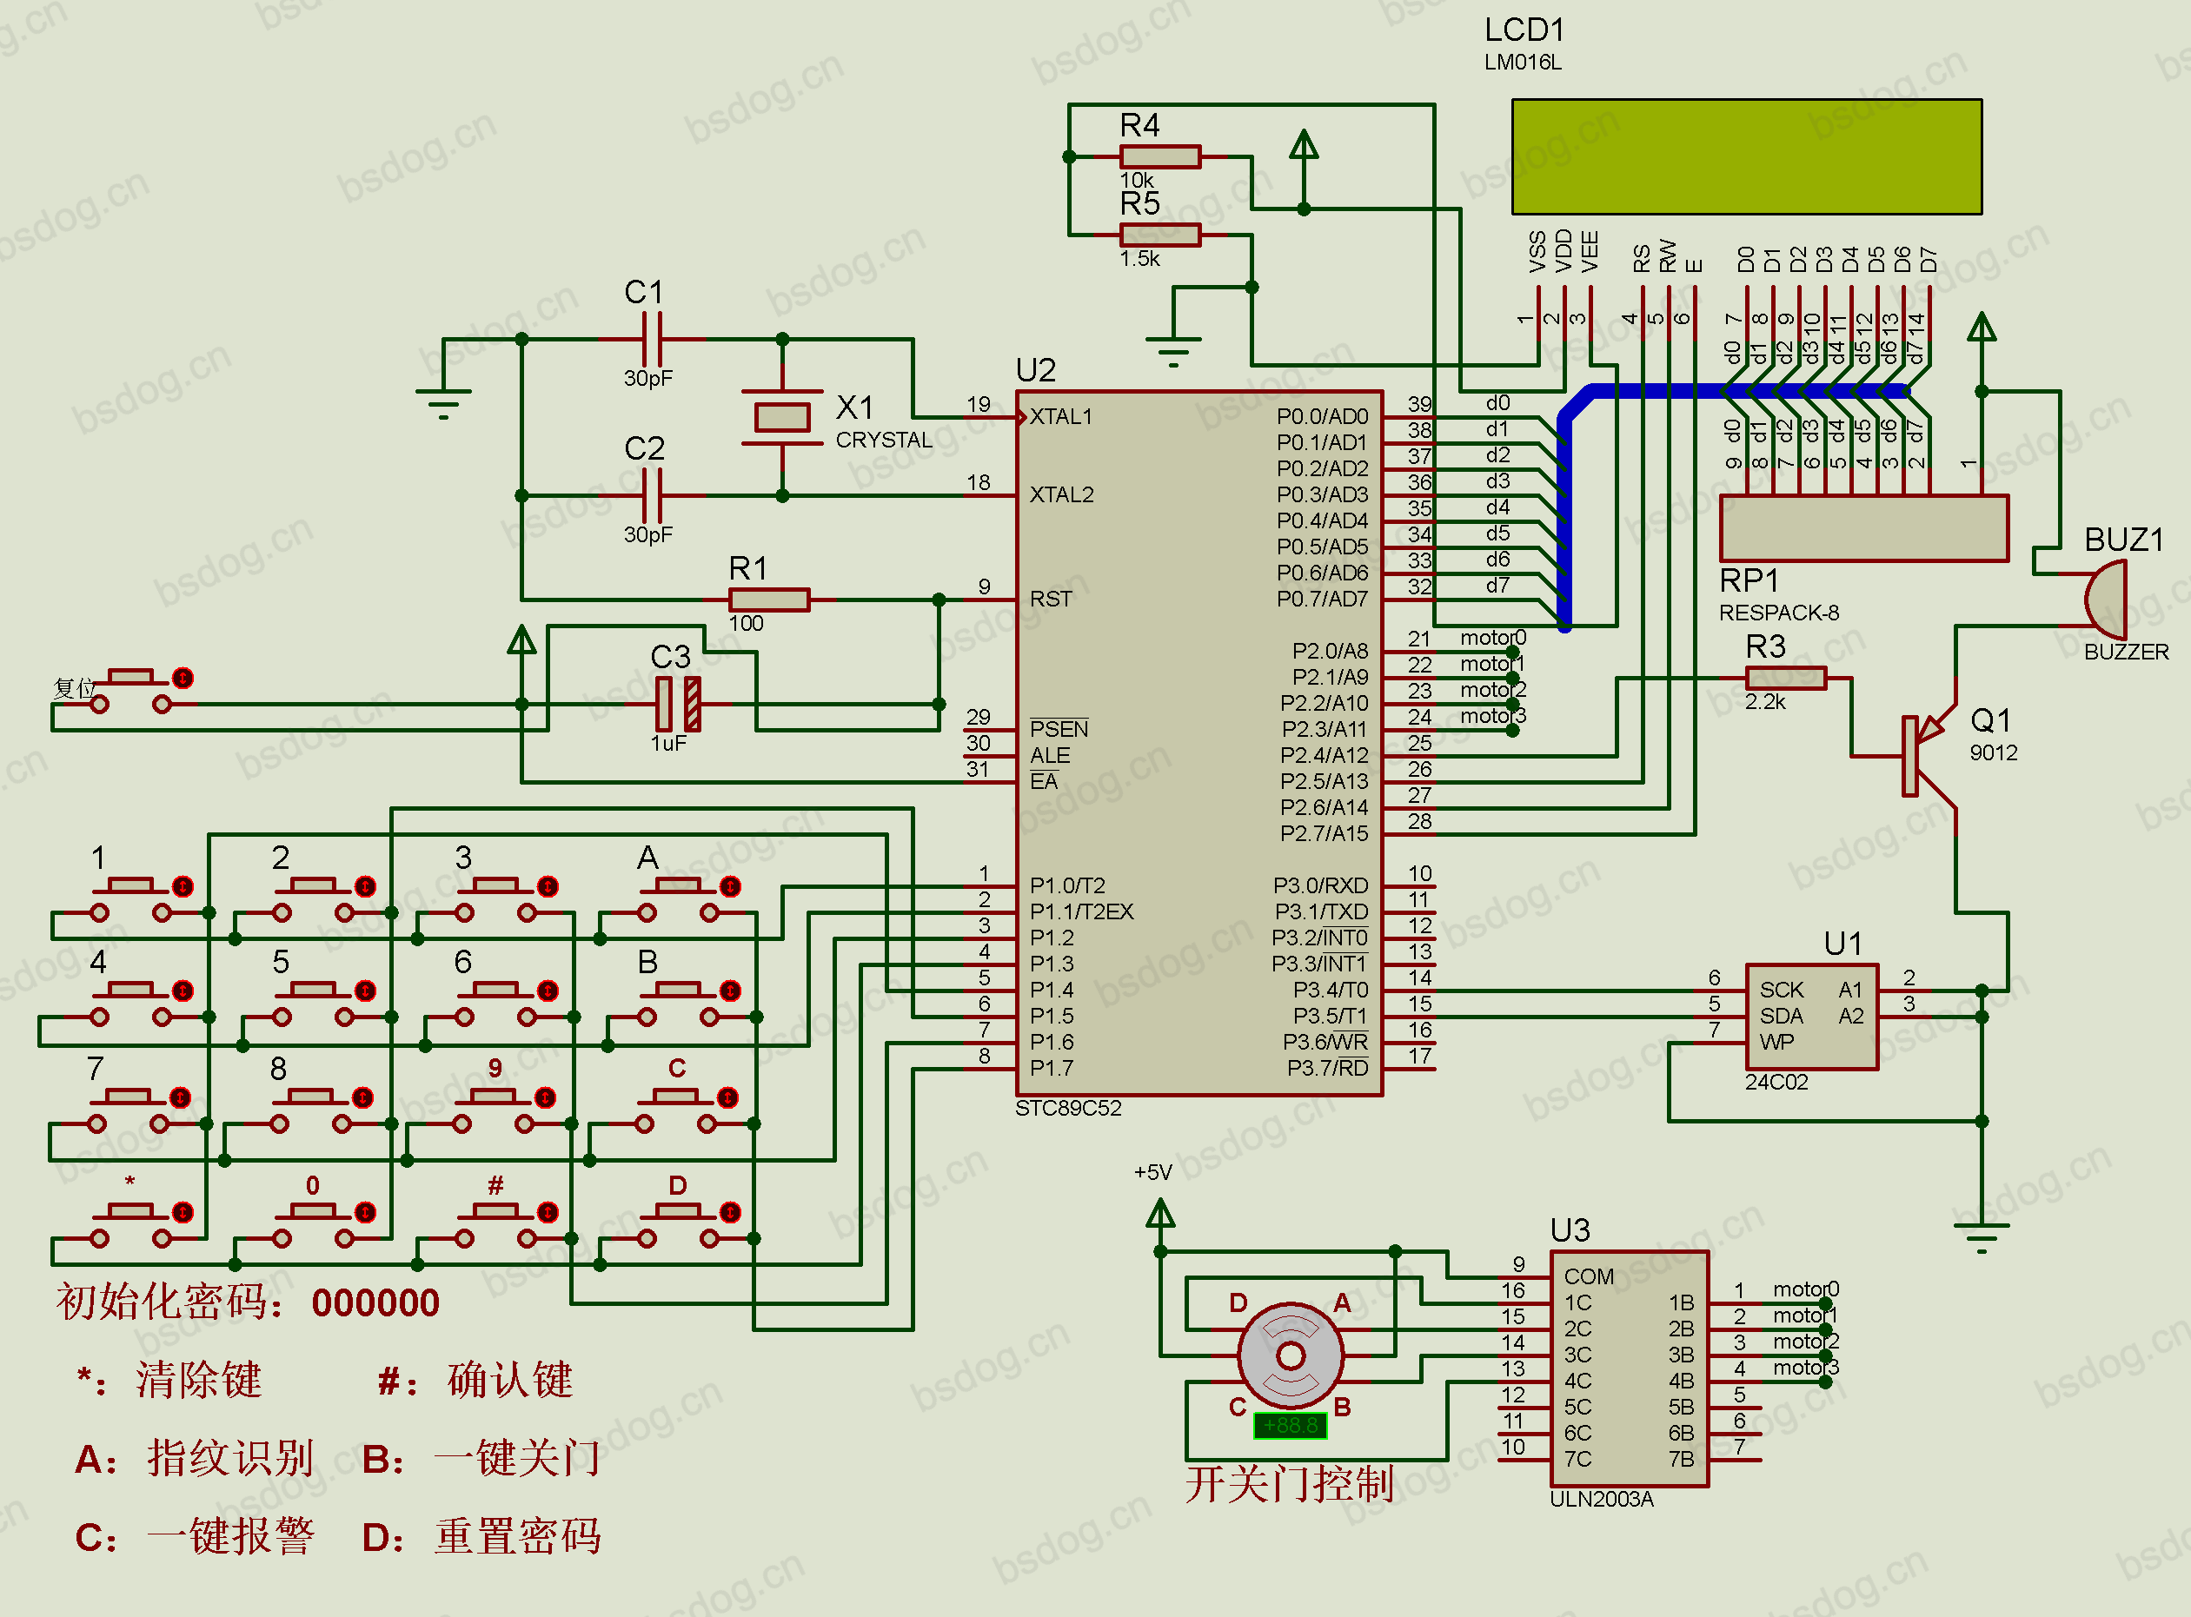2191x1617 pixels.
Task: Push keypad button 4
Action: [x=130, y=991]
